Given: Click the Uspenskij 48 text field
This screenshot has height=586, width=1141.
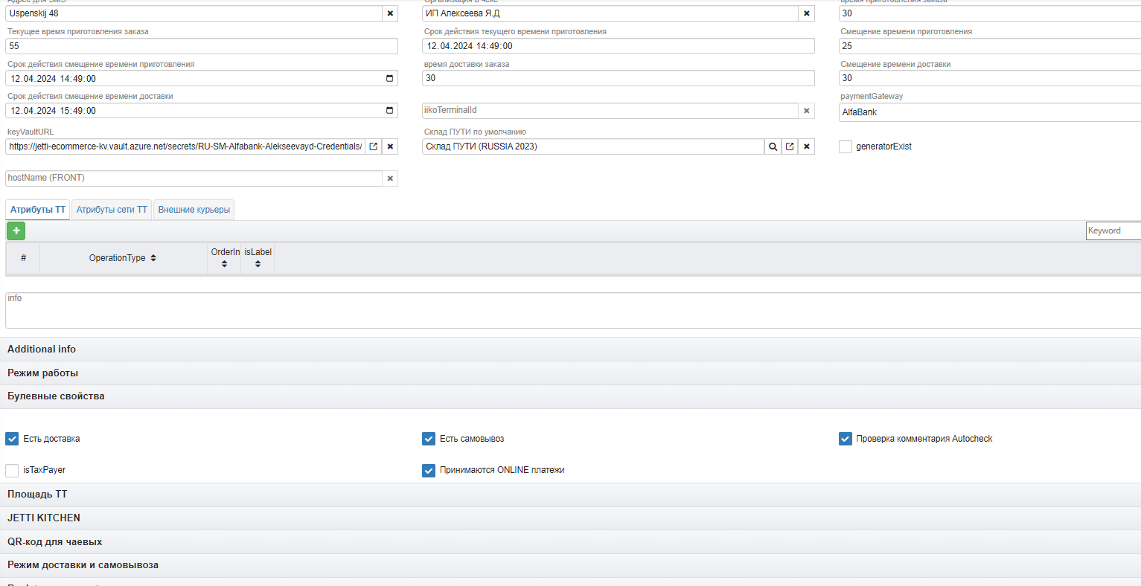Looking at the screenshot, I should click(194, 13).
